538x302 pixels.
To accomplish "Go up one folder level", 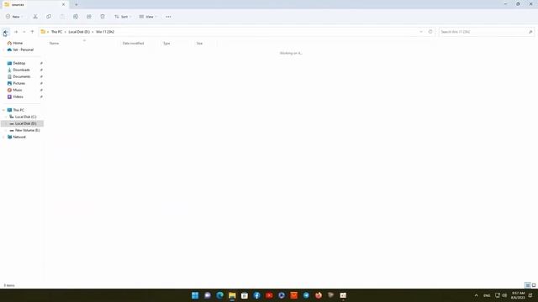I will coord(32,32).
